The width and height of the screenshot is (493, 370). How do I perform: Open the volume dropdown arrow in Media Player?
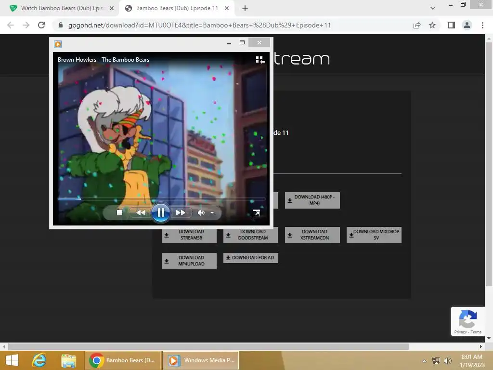coord(212,213)
